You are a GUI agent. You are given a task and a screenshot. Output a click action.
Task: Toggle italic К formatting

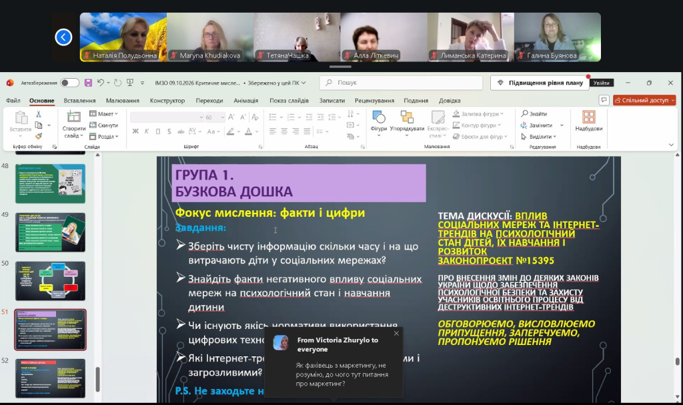[x=147, y=131]
